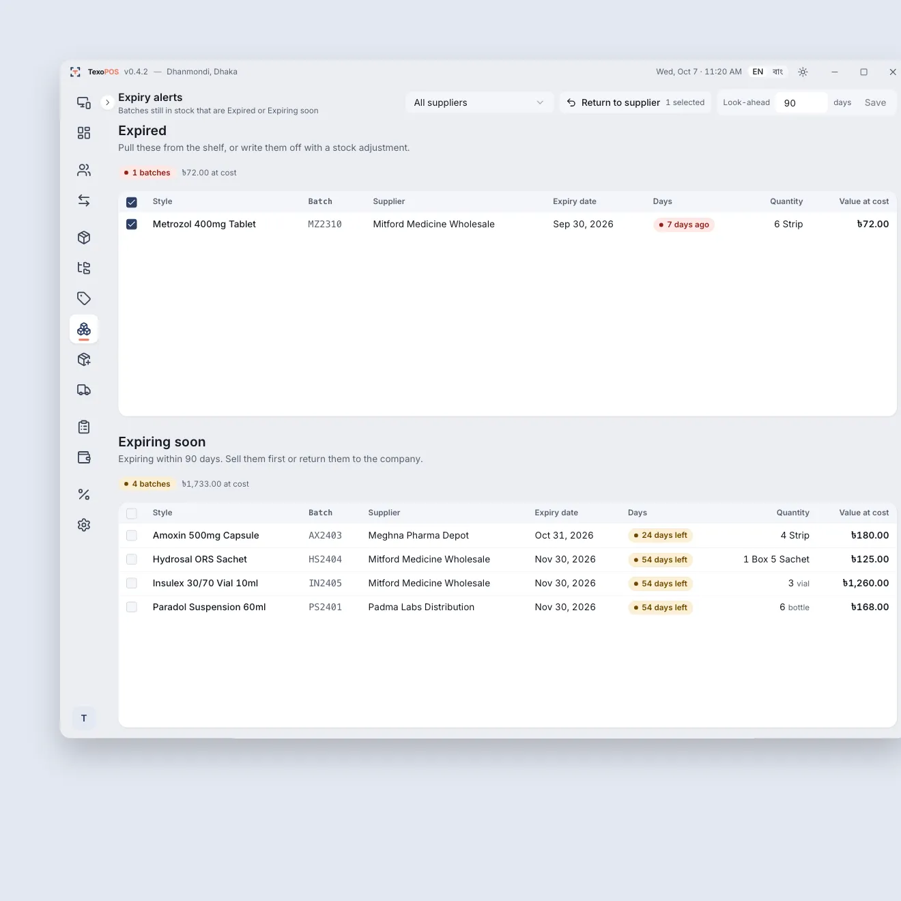Screen dimensions: 901x901
Task: Click the two-way arrows icon in sidebar
Action: coord(84,201)
